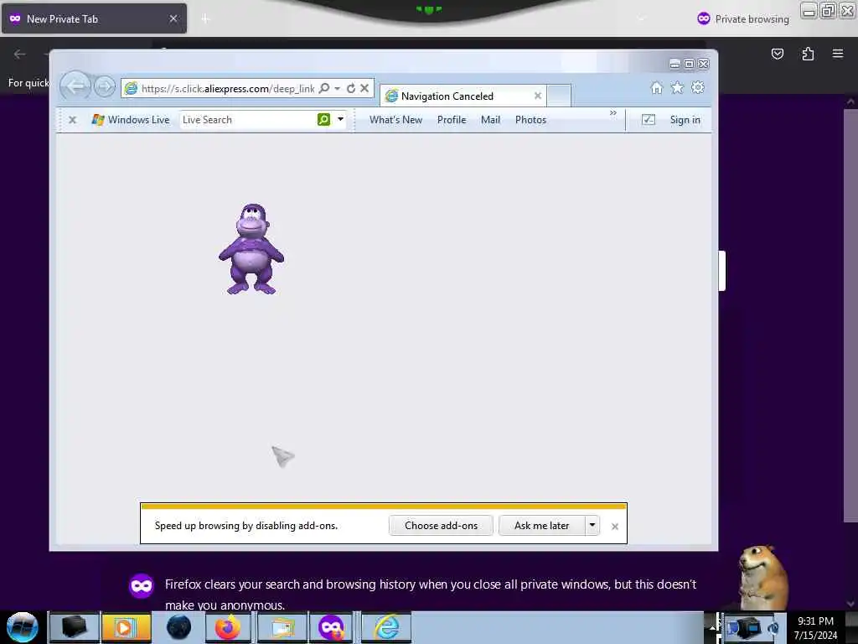This screenshot has height=644, width=858.
Task: Show hidden system tray icons arrow
Action: coord(712,627)
